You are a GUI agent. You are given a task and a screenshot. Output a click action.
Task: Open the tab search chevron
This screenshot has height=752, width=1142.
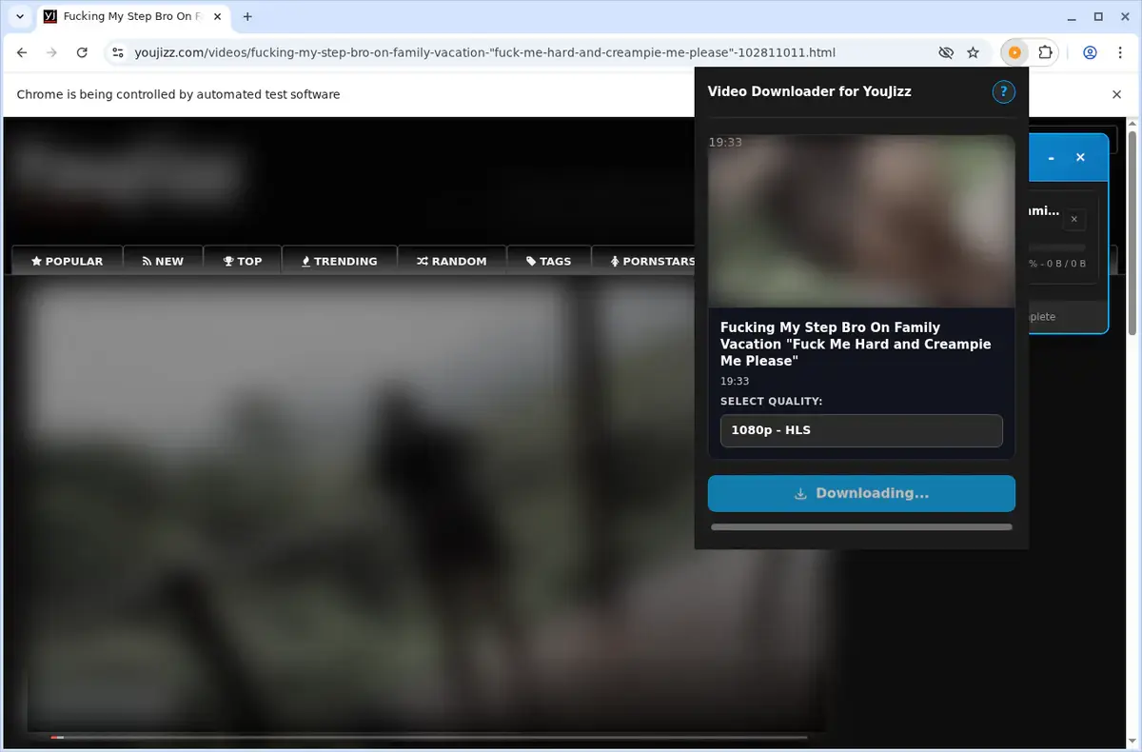(20, 16)
